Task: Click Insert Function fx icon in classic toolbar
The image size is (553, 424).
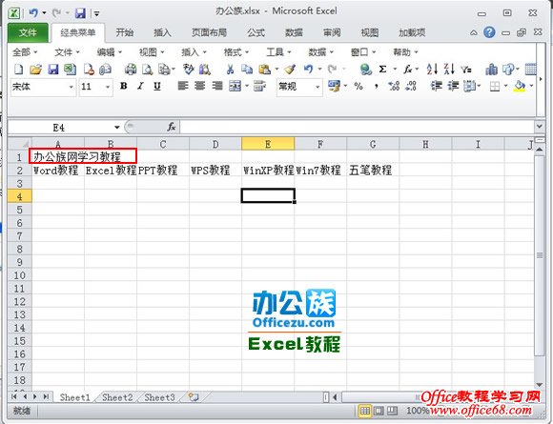Action: (x=408, y=70)
